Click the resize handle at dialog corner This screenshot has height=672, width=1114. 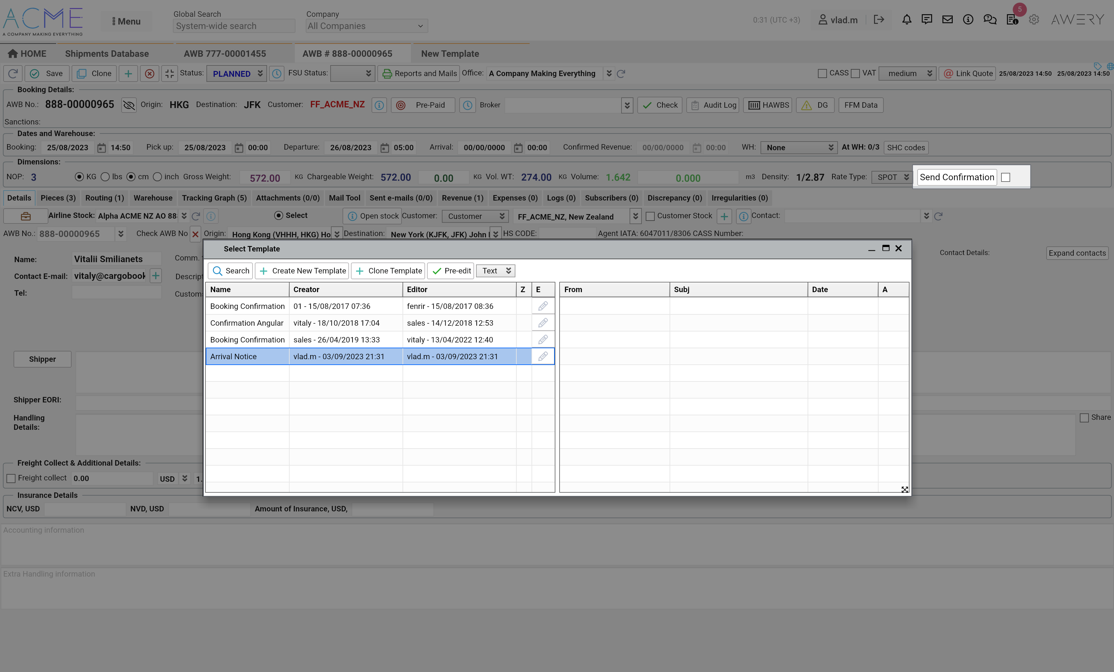[x=904, y=489]
